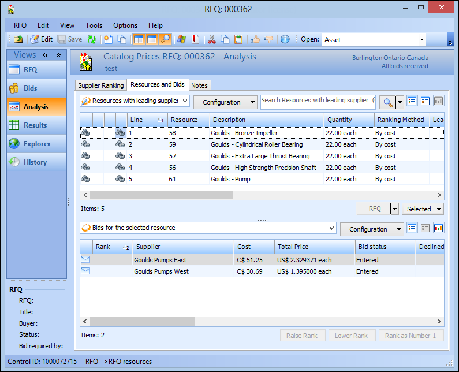The image size is (459, 372).
Task: Open the Selected dropdown button
Action: click(424, 209)
